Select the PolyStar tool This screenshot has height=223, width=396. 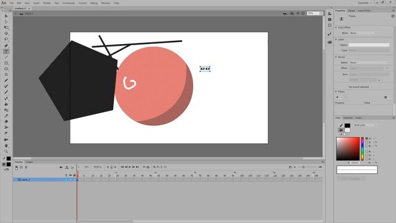(x=6, y=74)
